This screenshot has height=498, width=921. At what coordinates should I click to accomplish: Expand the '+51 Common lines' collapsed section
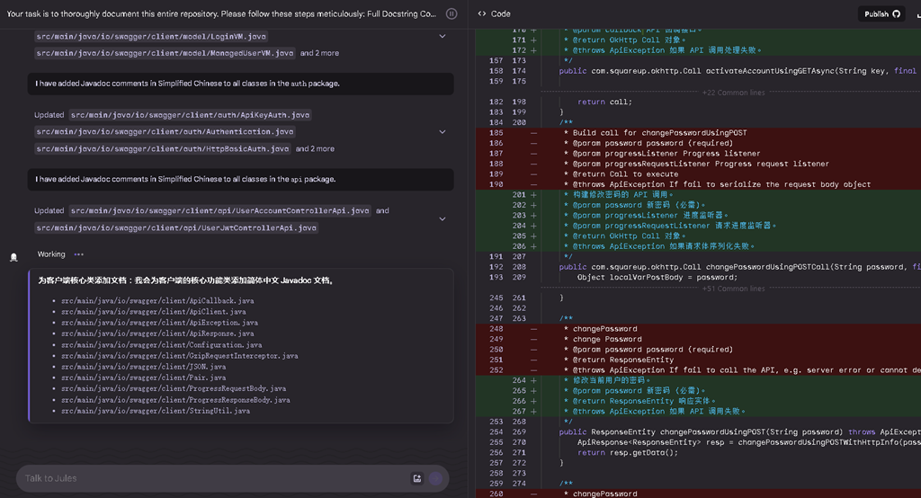click(733, 289)
